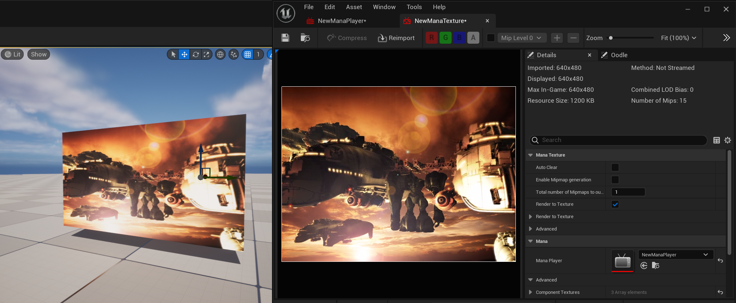Image resolution: width=736 pixels, height=303 pixels.
Task: Edit Total number of Mipmaps value field
Action: coord(628,192)
